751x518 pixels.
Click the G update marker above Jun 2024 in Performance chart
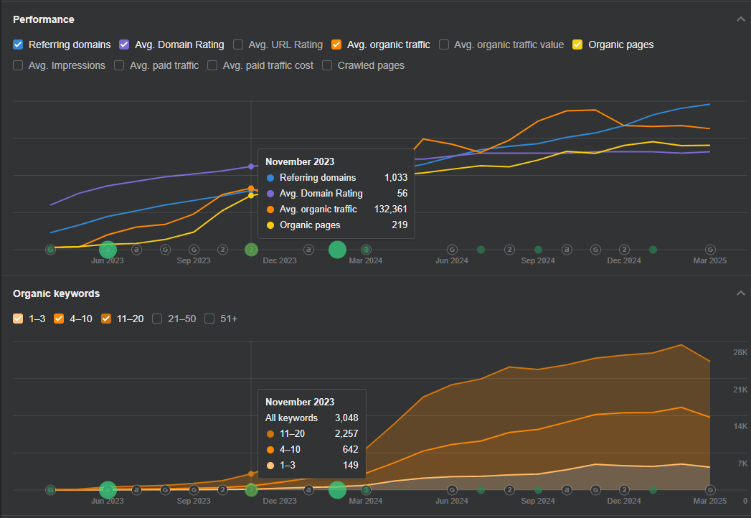tap(452, 250)
